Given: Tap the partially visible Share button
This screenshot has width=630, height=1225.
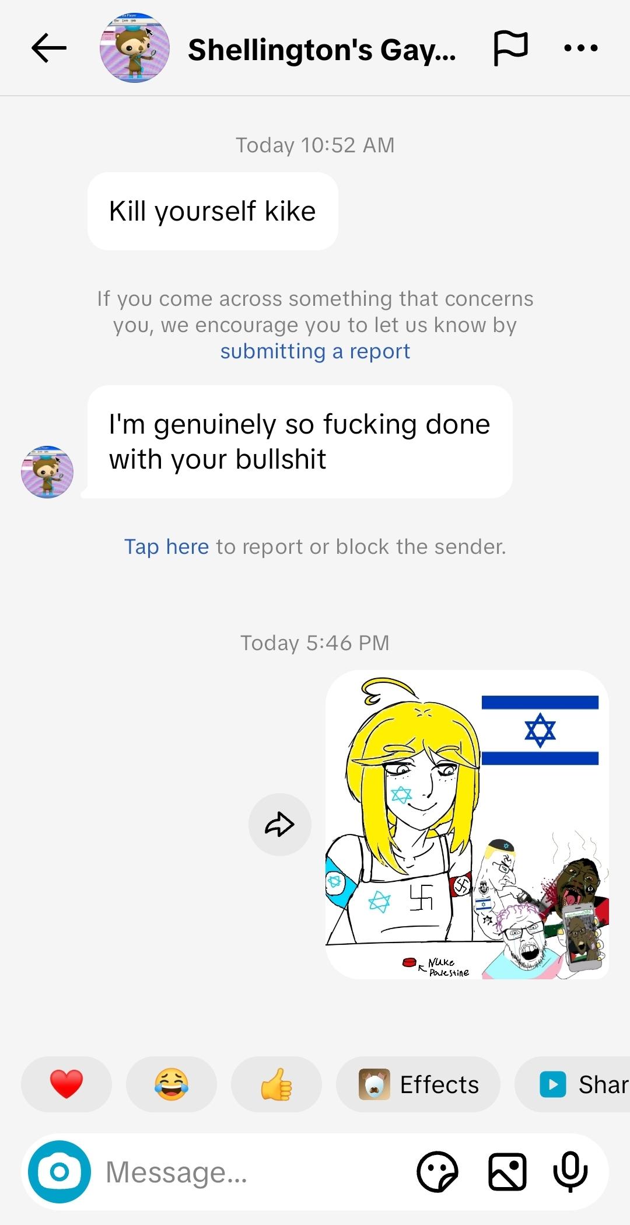Looking at the screenshot, I should pyautogui.click(x=572, y=1084).
